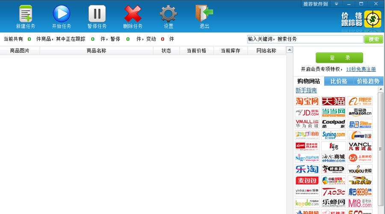Open the 阿里巴巴 1688 logo
The height and width of the screenshot is (214, 385).
360,101
